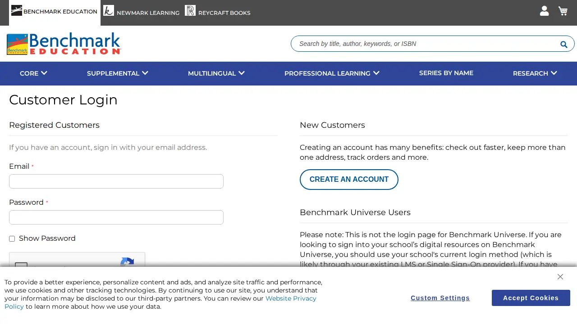Click the New Customers heading
577x324 pixels.
332,125
